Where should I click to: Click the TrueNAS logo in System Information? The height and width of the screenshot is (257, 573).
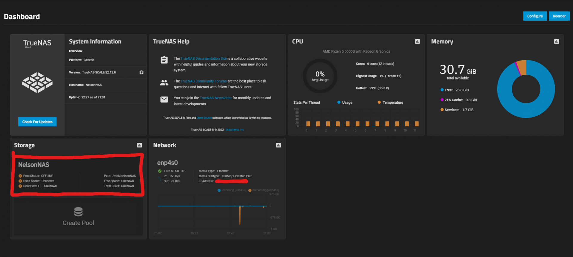click(x=37, y=44)
